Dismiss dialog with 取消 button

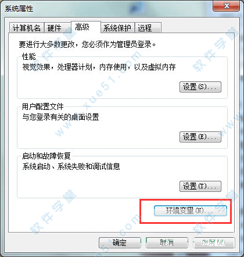(x=167, y=242)
